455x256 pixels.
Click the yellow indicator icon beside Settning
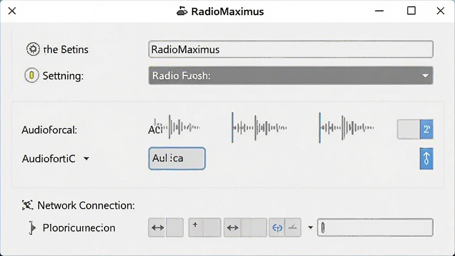pos(32,76)
